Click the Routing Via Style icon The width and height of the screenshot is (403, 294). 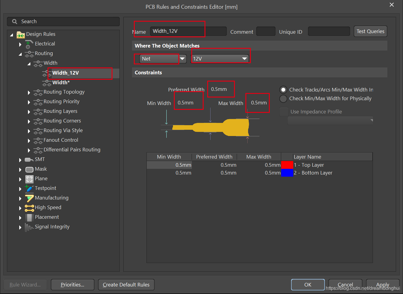pyautogui.click(x=38, y=131)
